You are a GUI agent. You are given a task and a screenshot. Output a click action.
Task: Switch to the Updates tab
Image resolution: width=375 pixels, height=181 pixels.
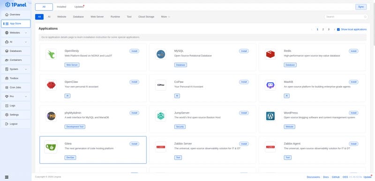(x=79, y=7)
